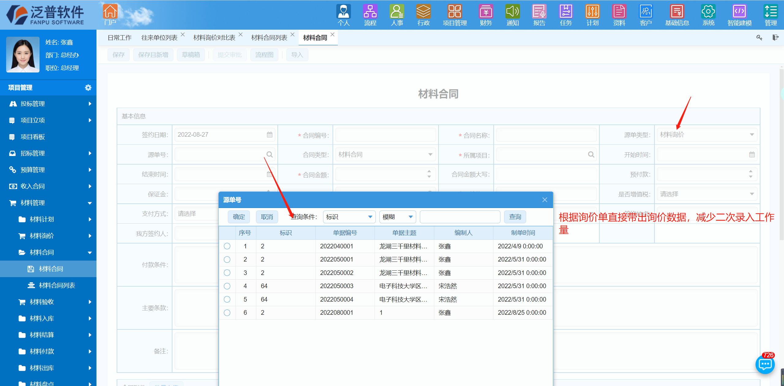784x386 pixels.
Task: Click the 项目管理 settings gear icon
Action: (x=88, y=88)
